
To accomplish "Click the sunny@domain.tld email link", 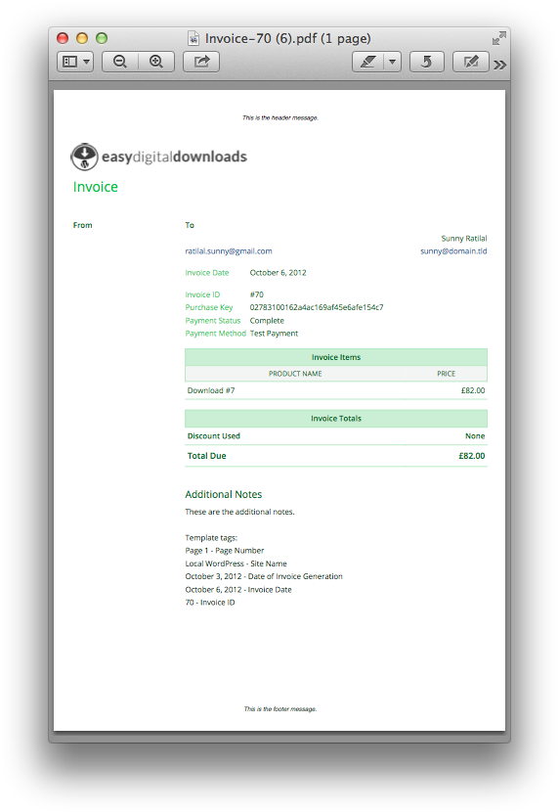I will (x=453, y=251).
